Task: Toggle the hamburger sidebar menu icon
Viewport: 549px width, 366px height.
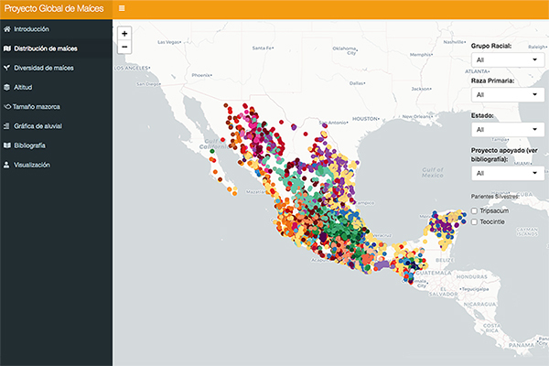Action: tap(122, 8)
